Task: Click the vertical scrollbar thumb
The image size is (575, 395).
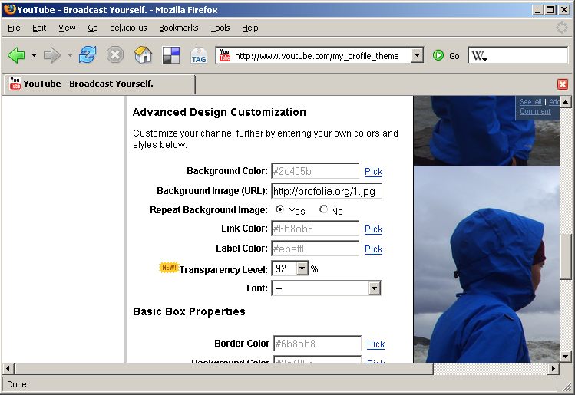Action: (565, 257)
